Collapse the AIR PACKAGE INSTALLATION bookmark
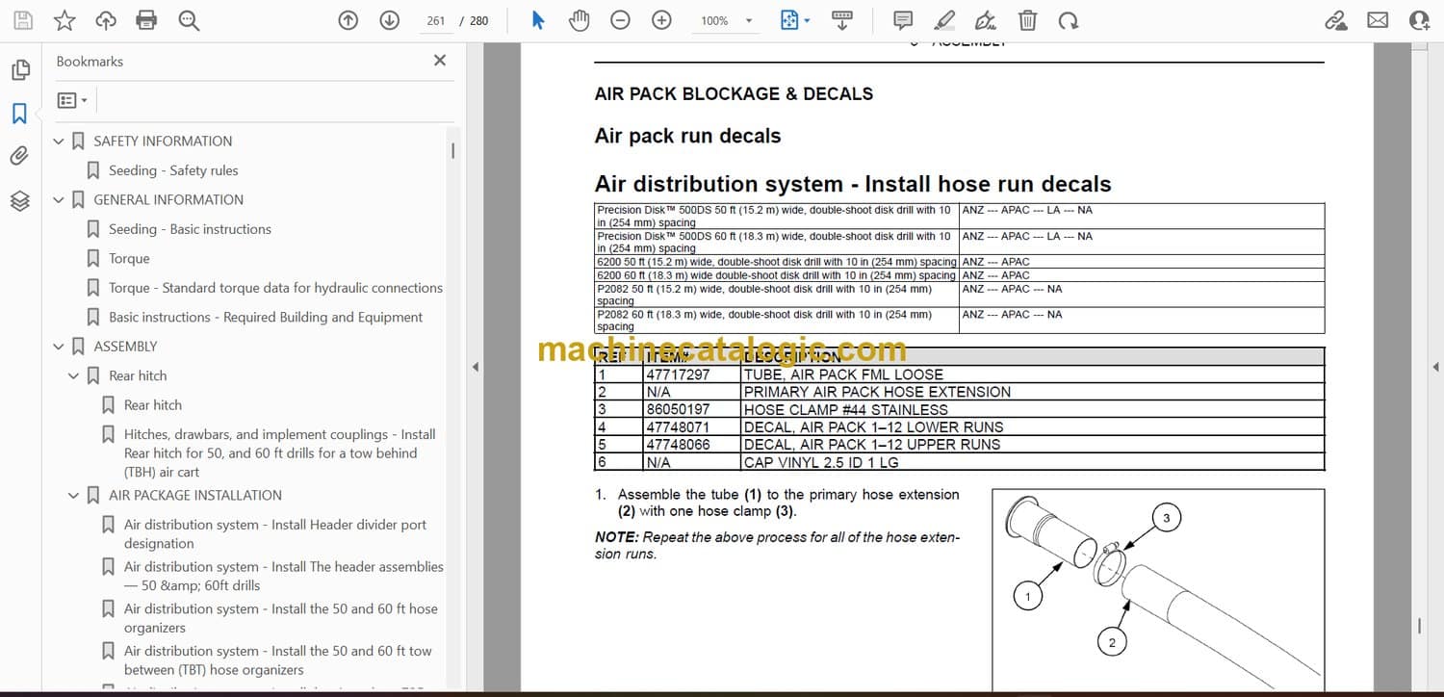Screen dimensions: 1444x697 point(74,496)
